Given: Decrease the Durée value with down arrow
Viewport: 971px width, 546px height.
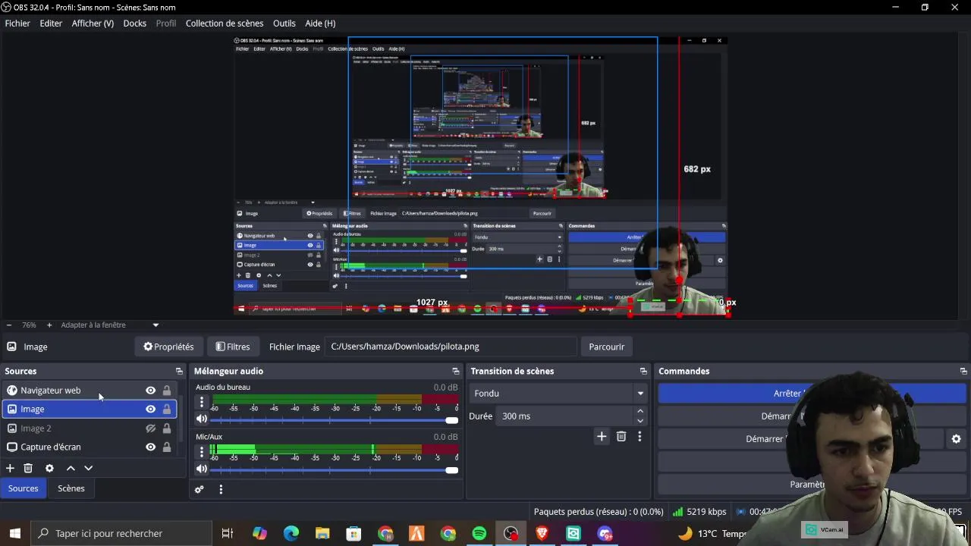Looking at the screenshot, I should point(640,421).
